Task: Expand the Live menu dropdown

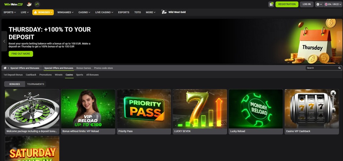Action: (x=25, y=12)
